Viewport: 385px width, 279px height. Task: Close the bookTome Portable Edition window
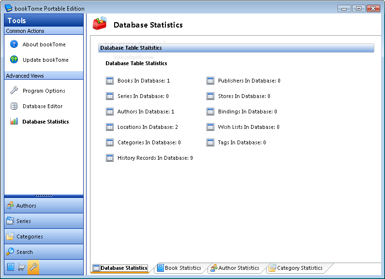point(373,9)
